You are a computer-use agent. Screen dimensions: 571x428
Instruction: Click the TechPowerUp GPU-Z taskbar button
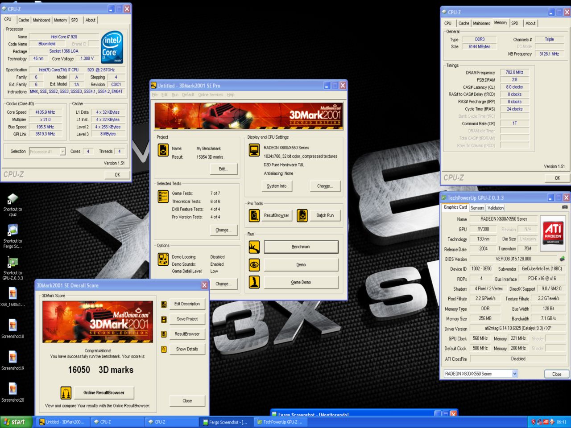coord(280,422)
